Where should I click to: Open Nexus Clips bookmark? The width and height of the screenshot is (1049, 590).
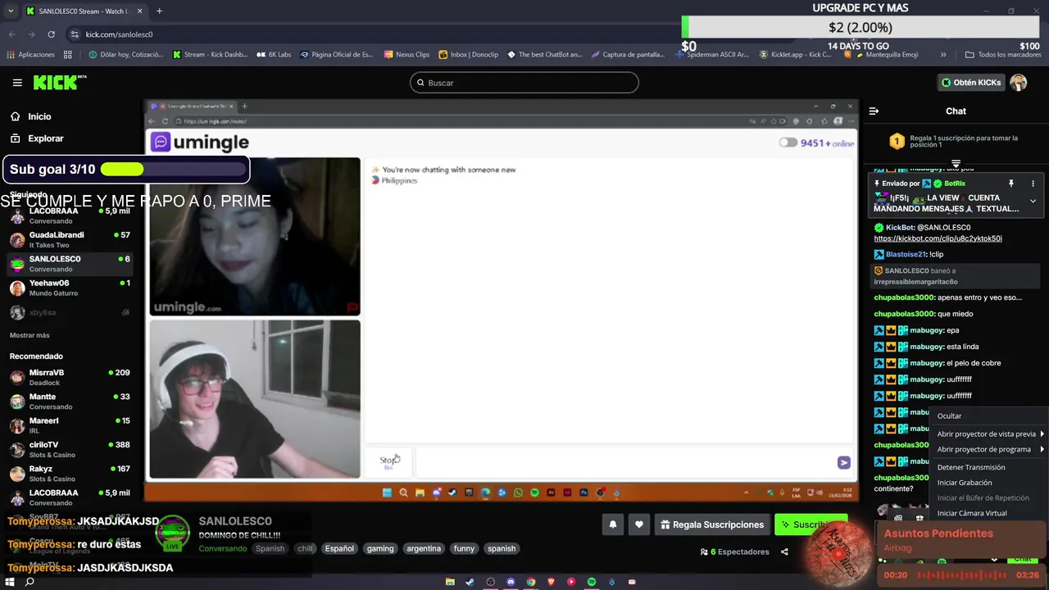pyautogui.click(x=406, y=55)
